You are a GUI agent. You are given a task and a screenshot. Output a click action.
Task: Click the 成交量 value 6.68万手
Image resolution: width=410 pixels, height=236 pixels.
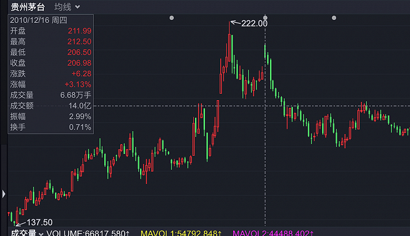(76, 95)
